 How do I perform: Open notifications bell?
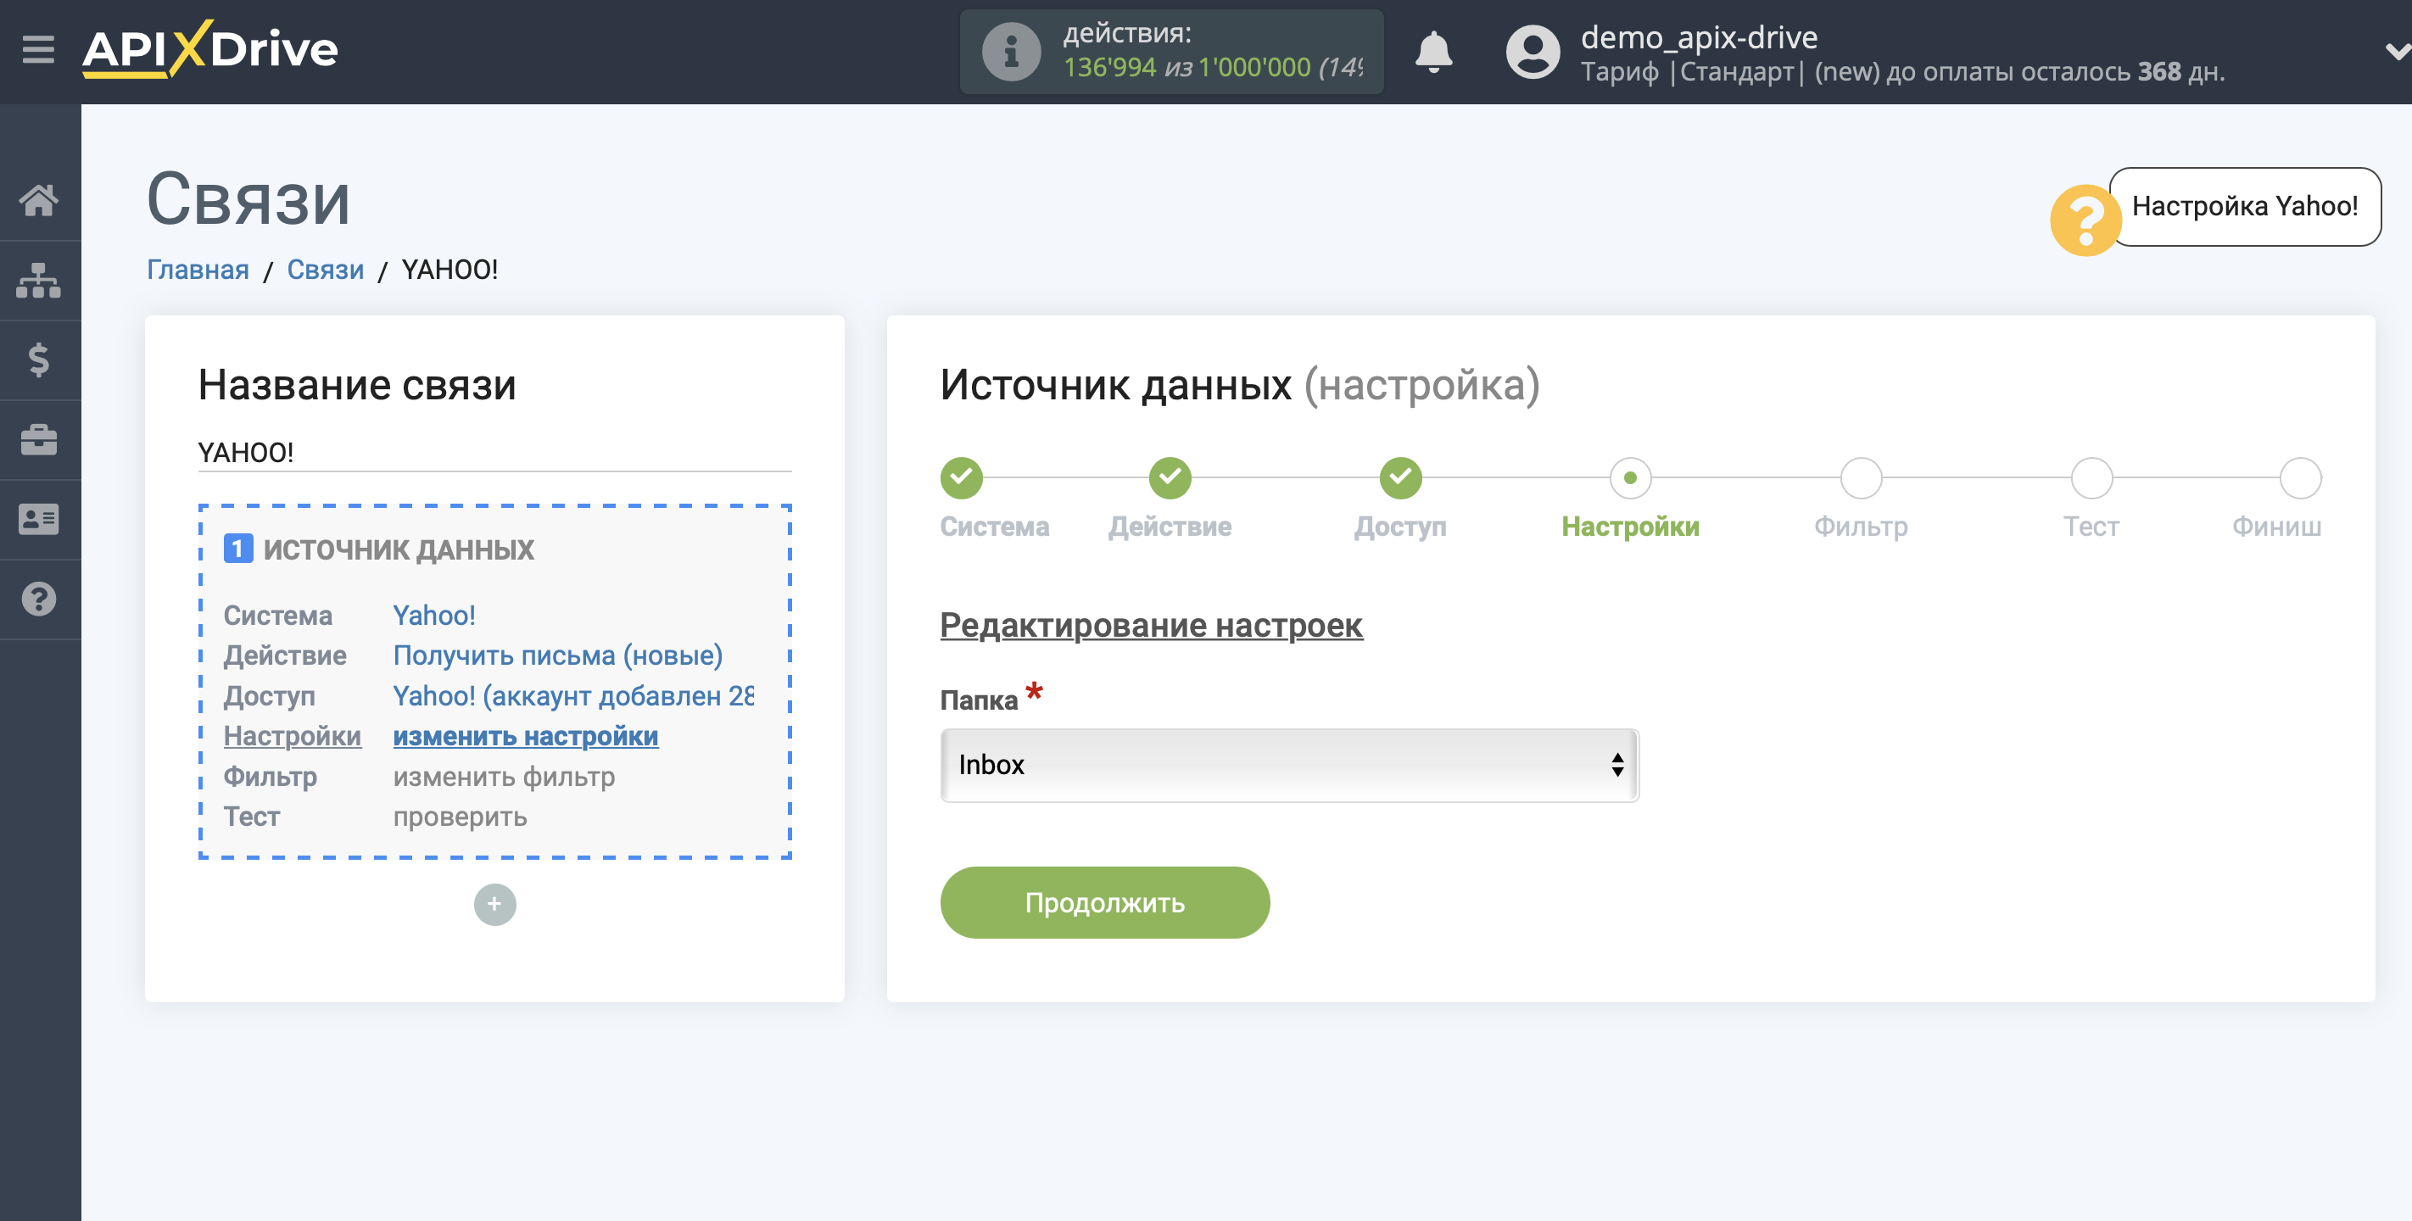pos(1432,52)
